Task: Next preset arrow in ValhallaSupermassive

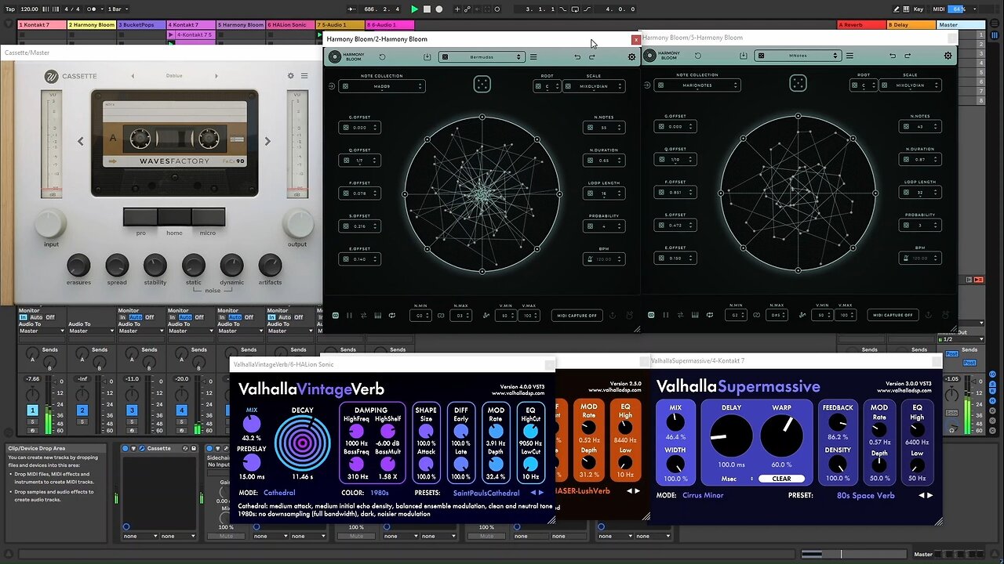Action: [x=930, y=495]
